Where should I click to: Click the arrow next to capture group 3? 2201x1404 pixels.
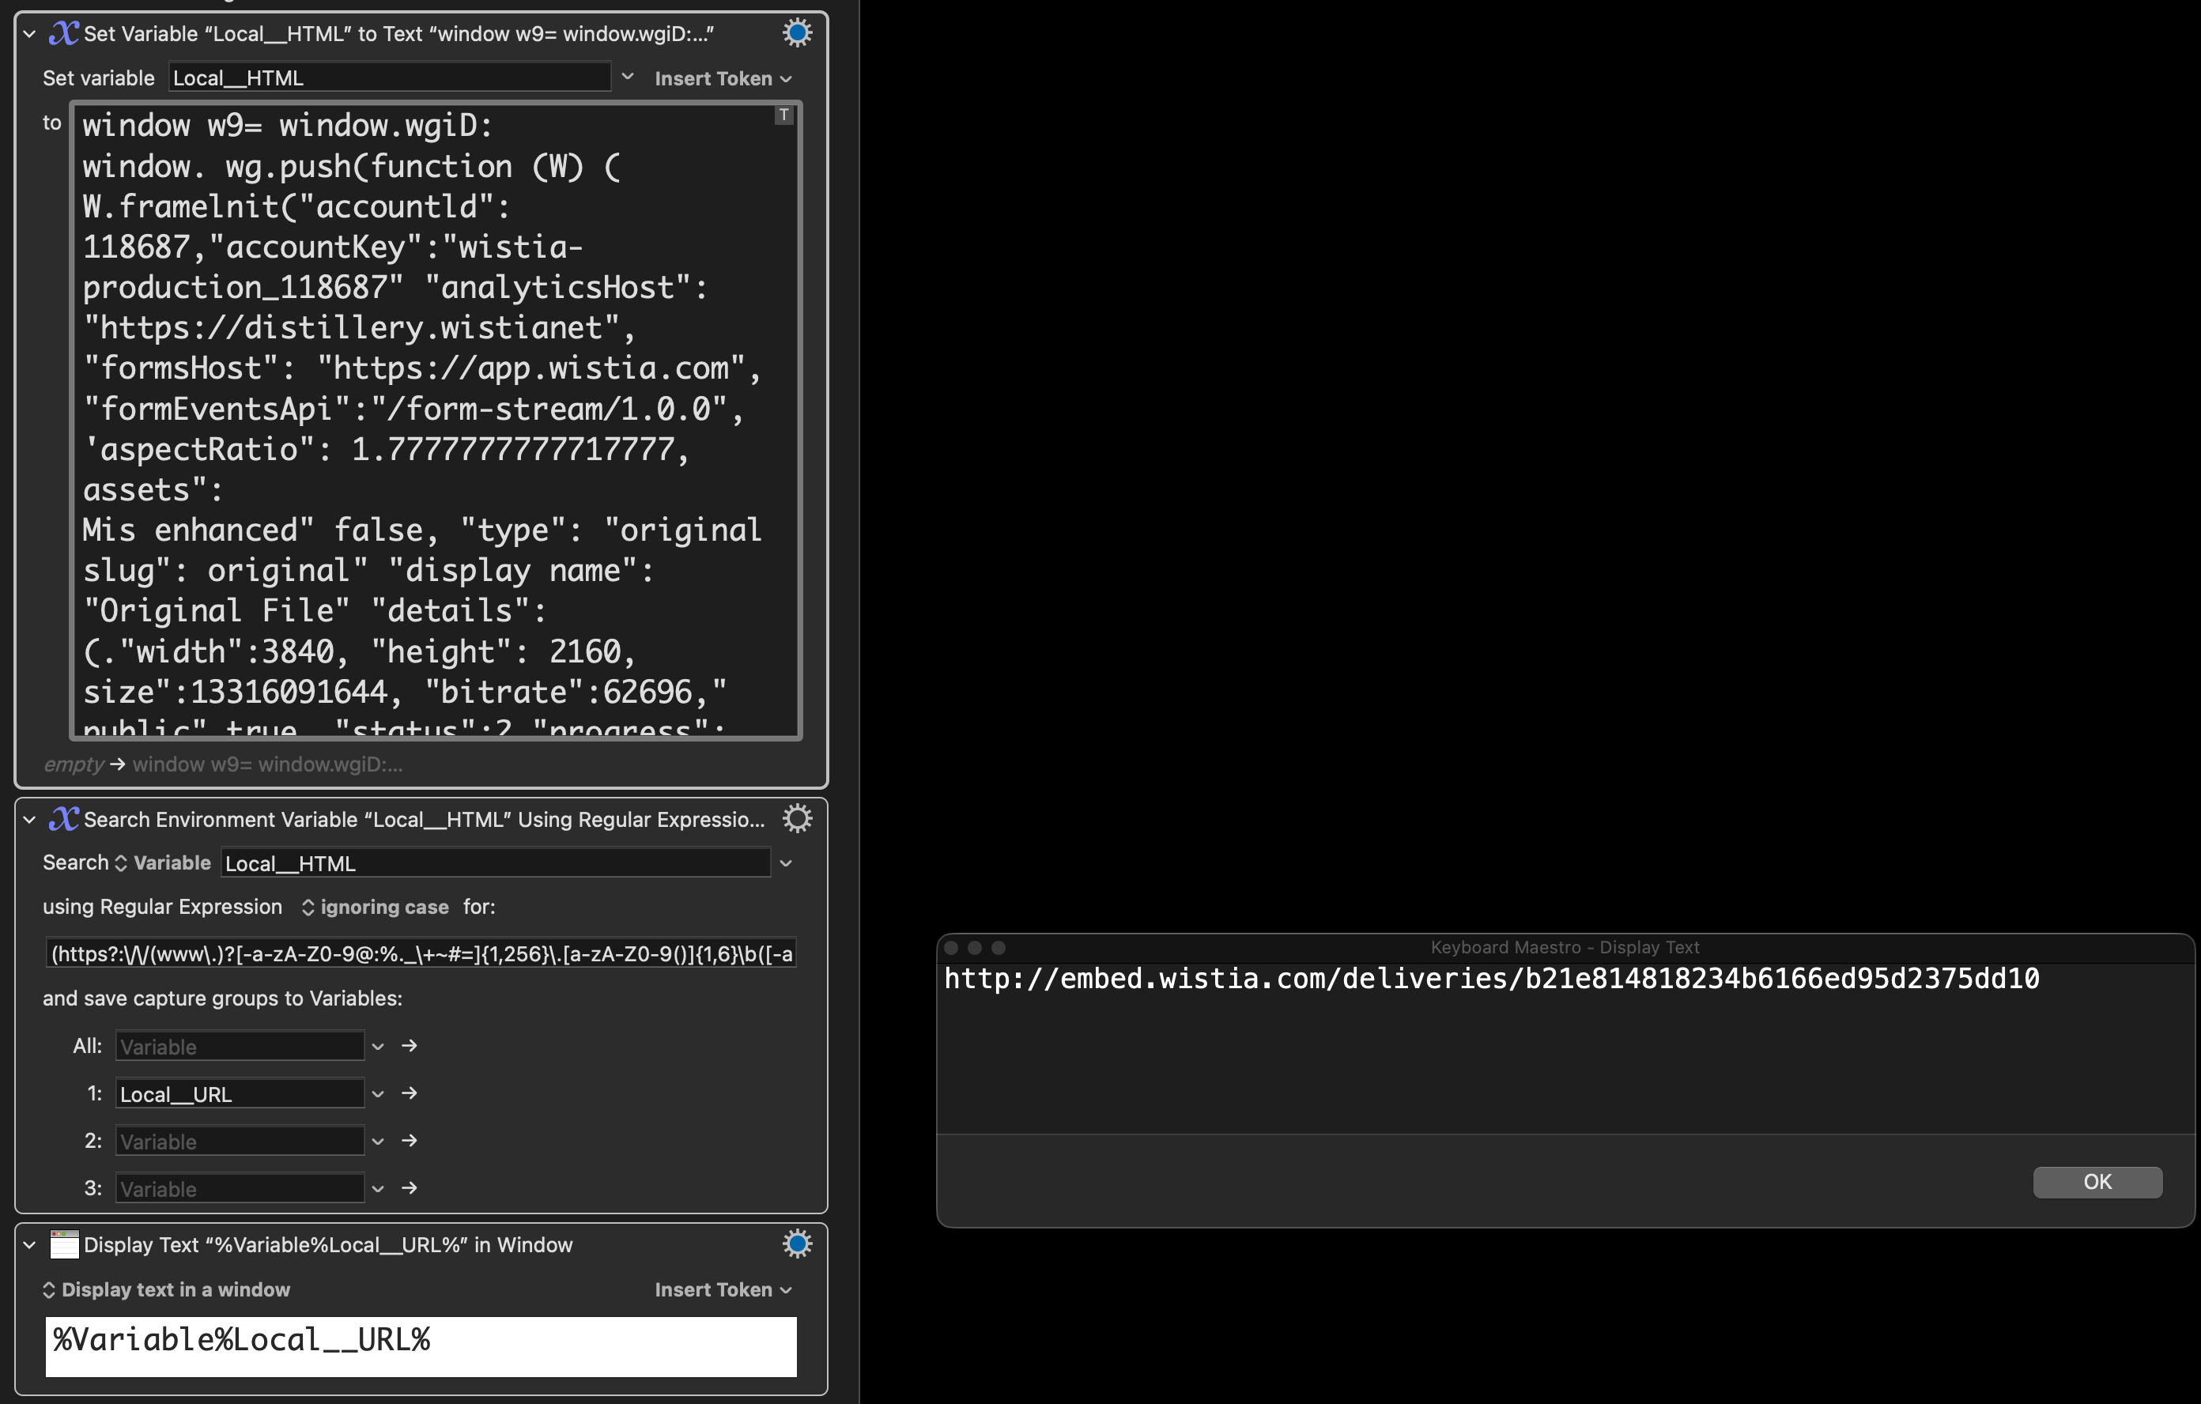pos(410,1188)
